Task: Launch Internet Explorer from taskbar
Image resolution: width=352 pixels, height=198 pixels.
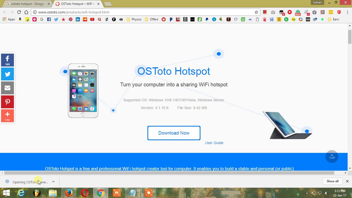Action: (x=21, y=193)
